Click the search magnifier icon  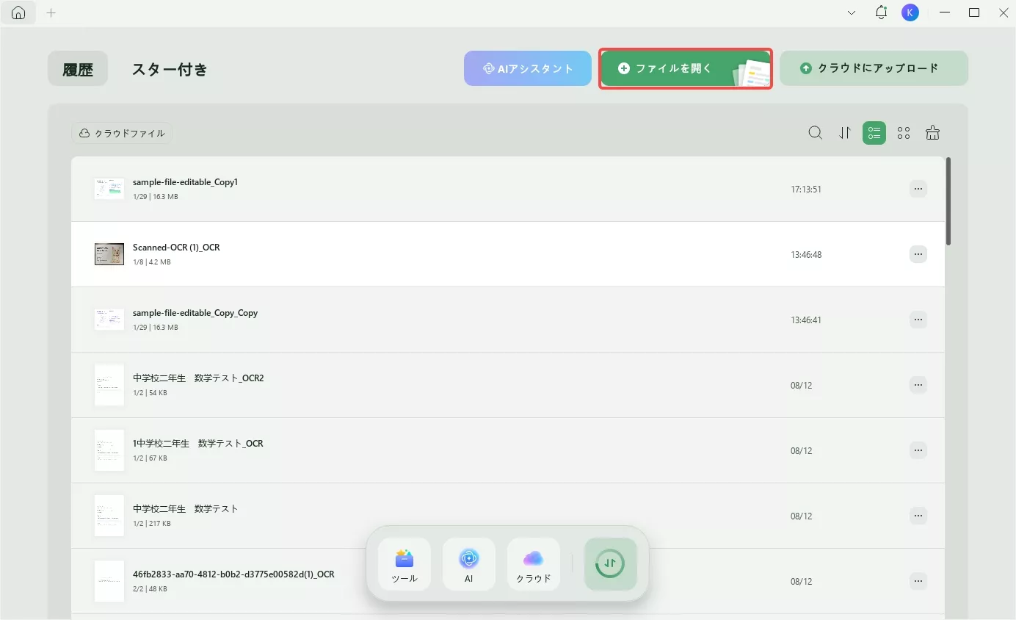[x=815, y=133]
